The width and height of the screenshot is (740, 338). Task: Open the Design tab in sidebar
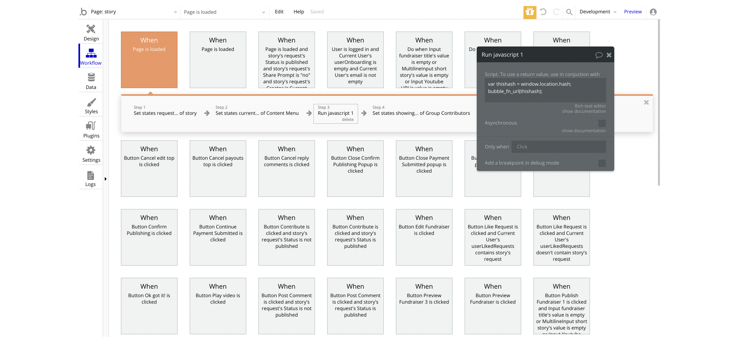tap(91, 32)
